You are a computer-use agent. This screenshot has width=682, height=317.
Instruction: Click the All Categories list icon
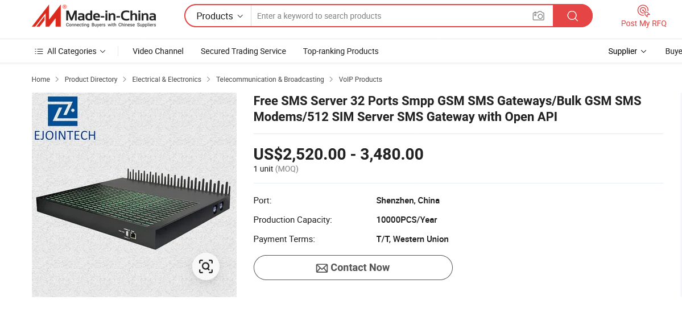pyautogui.click(x=39, y=51)
